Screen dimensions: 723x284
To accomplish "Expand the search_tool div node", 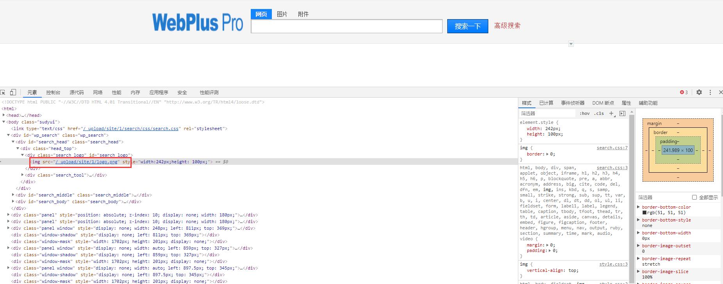I will click(x=23, y=175).
